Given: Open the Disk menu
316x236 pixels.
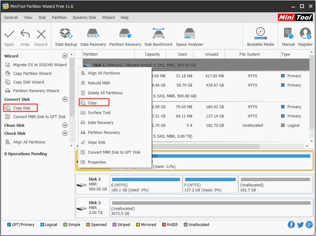Looking at the screenshot, I should coord(42,18).
